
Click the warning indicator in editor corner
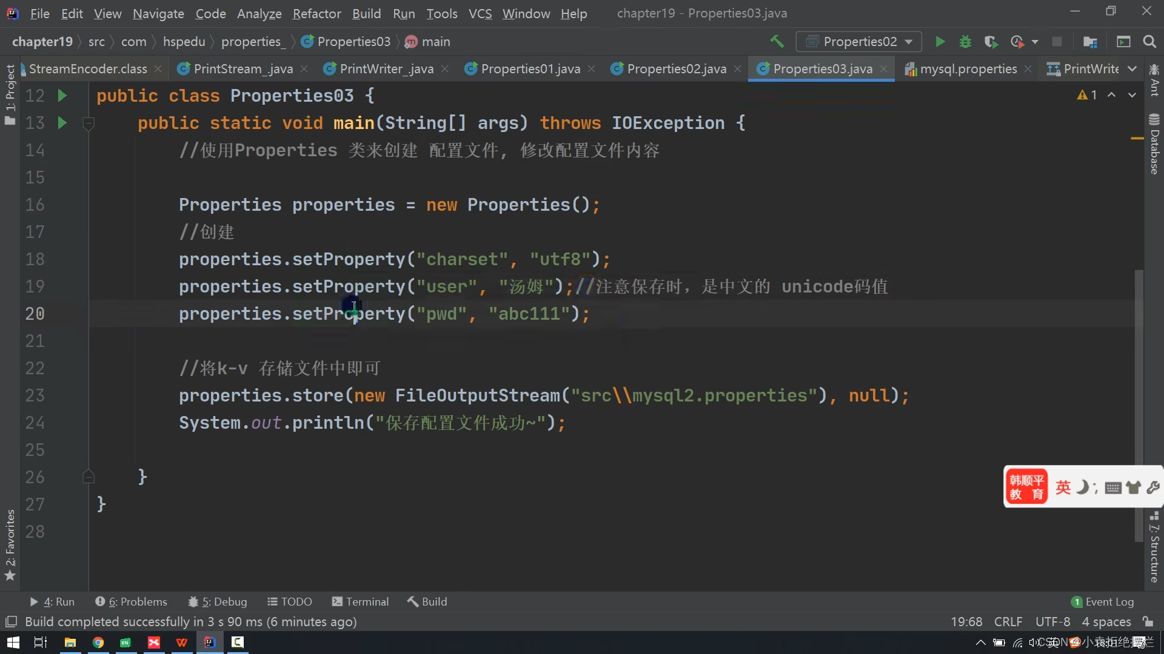click(x=1086, y=95)
